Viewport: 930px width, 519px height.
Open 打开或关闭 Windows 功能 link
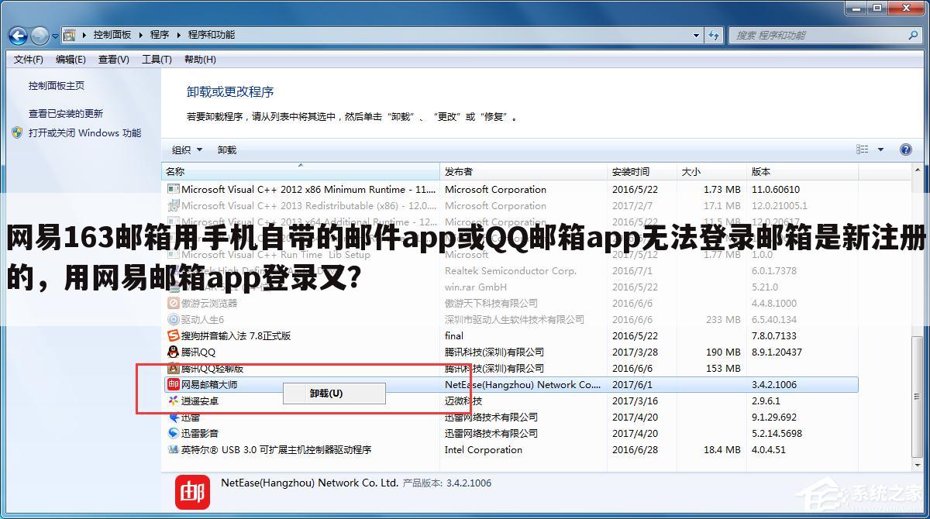[85, 133]
